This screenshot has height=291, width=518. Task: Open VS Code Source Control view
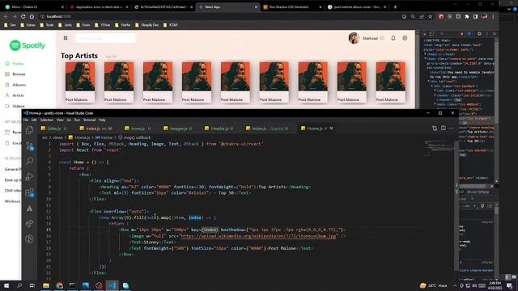(29, 145)
